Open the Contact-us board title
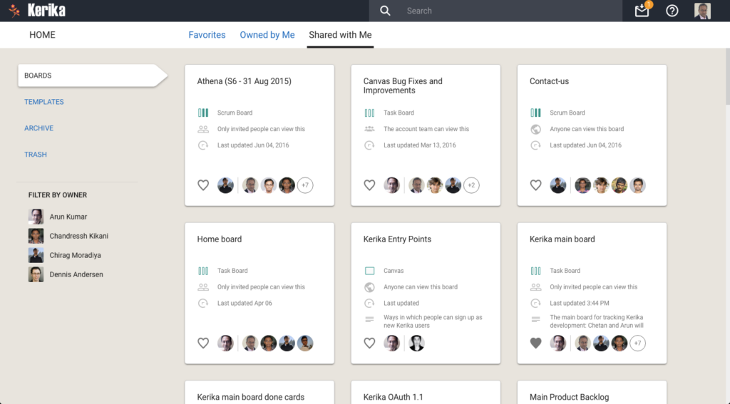Viewport: 730px width, 404px height. point(549,81)
